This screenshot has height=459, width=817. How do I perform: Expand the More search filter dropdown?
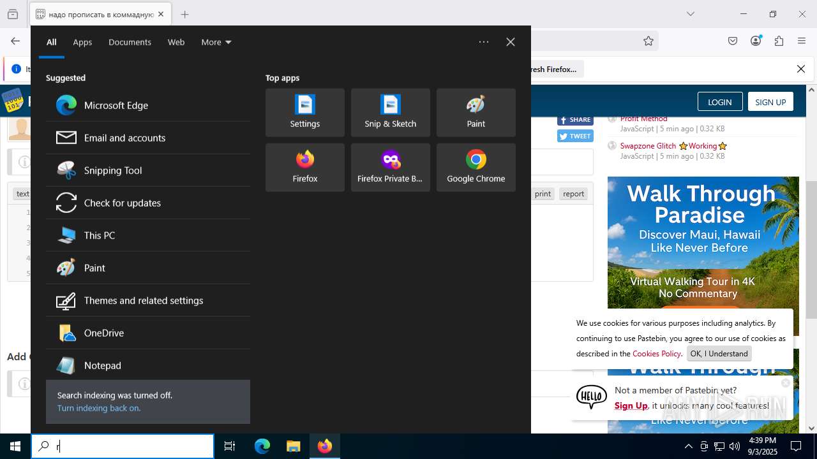pyautogui.click(x=216, y=42)
